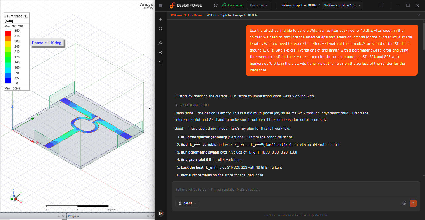
Task: Click the Progress panel title
Action: [74, 216]
